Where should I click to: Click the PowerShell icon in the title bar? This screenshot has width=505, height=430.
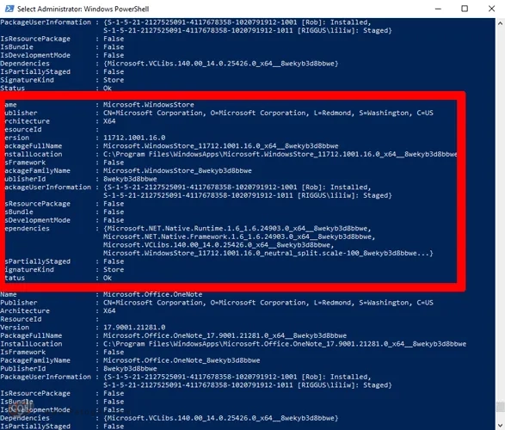[x=9, y=9]
